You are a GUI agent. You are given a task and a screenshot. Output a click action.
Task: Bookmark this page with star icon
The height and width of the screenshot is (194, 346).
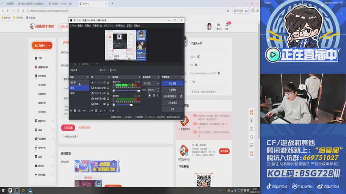(228, 11)
